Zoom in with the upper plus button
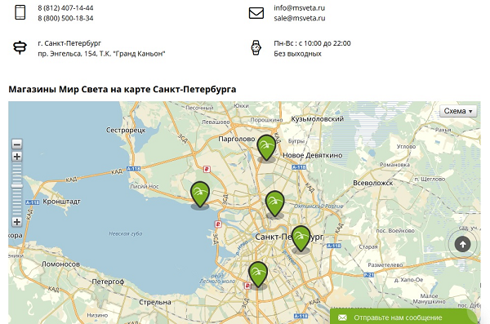The image size is (490, 324). pyautogui.click(x=17, y=157)
